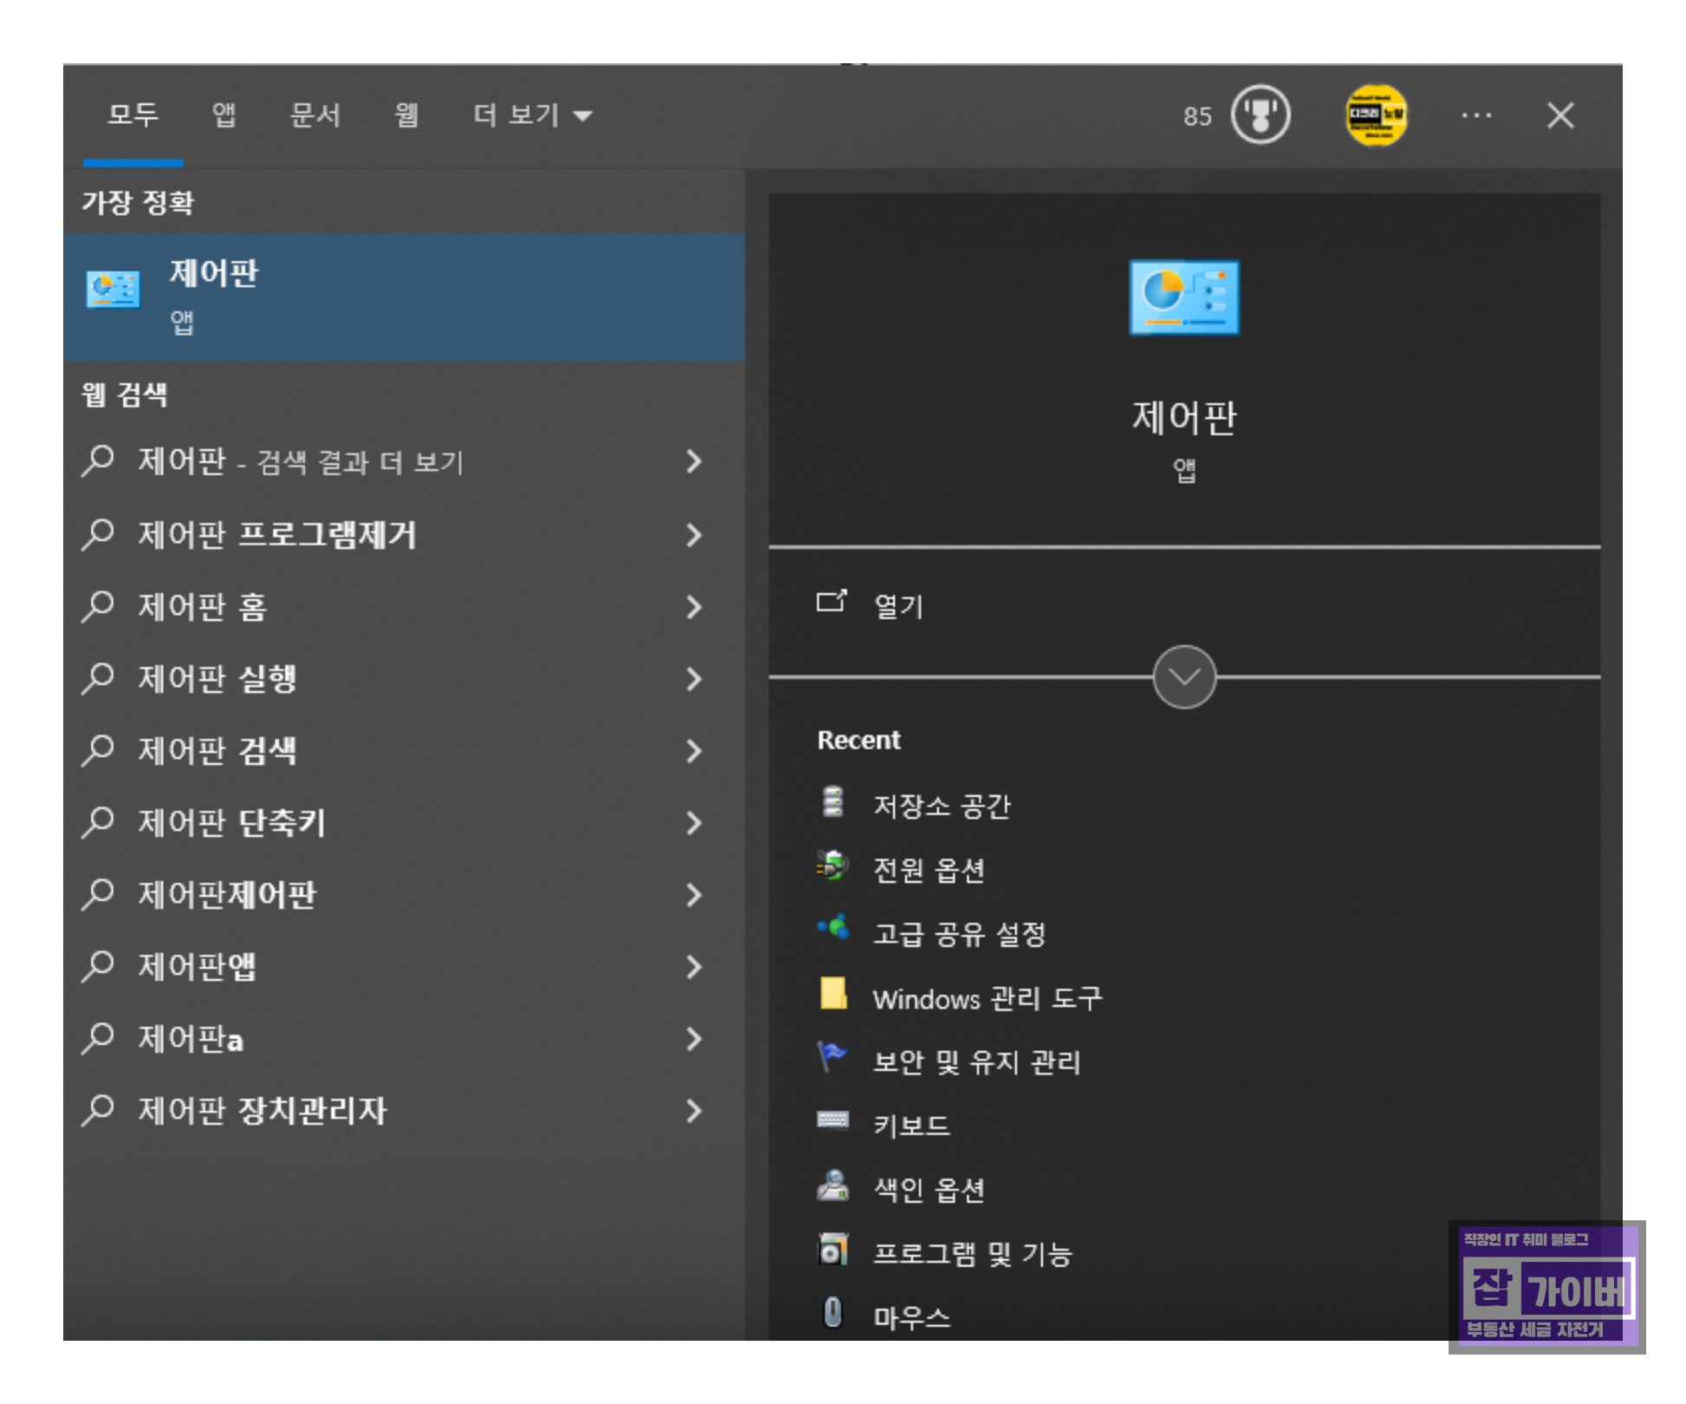Open Windows 관리 도구 recent item
1686x1404 pixels.
(x=986, y=998)
